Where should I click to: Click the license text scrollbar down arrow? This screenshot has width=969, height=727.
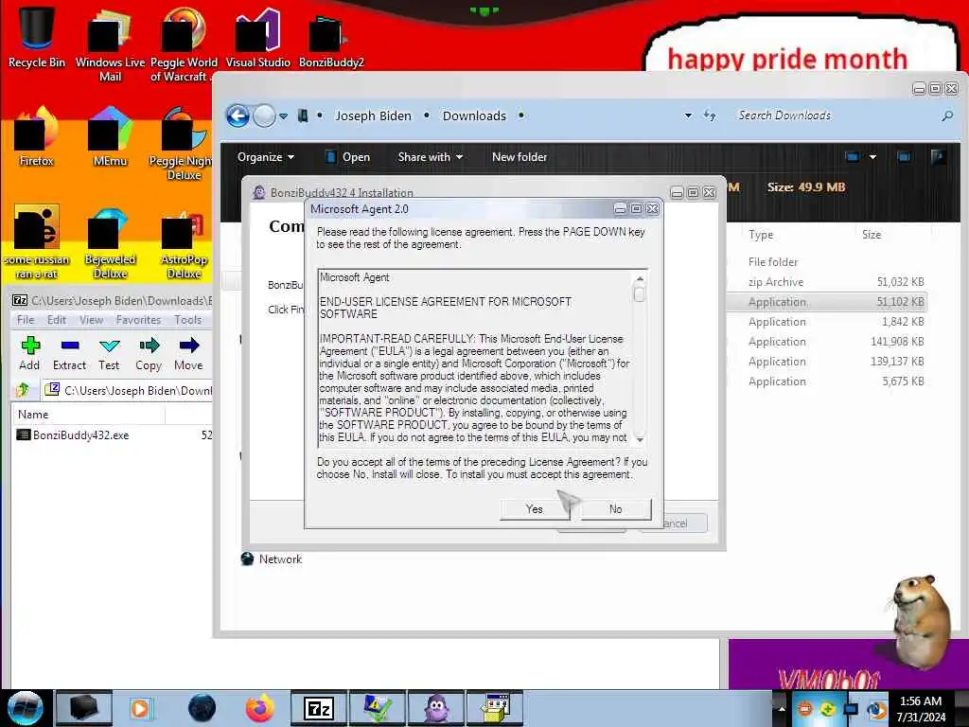[640, 439]
